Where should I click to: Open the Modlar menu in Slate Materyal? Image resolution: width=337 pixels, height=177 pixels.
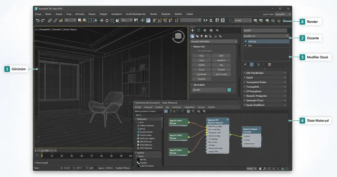[138, 107]
